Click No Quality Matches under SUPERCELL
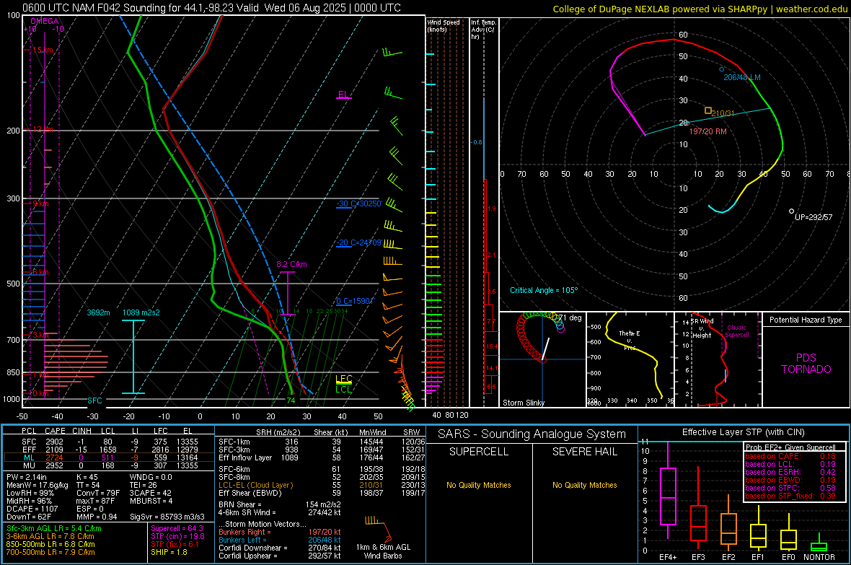The height and width of the screenshot is (565, 851). 479,485
